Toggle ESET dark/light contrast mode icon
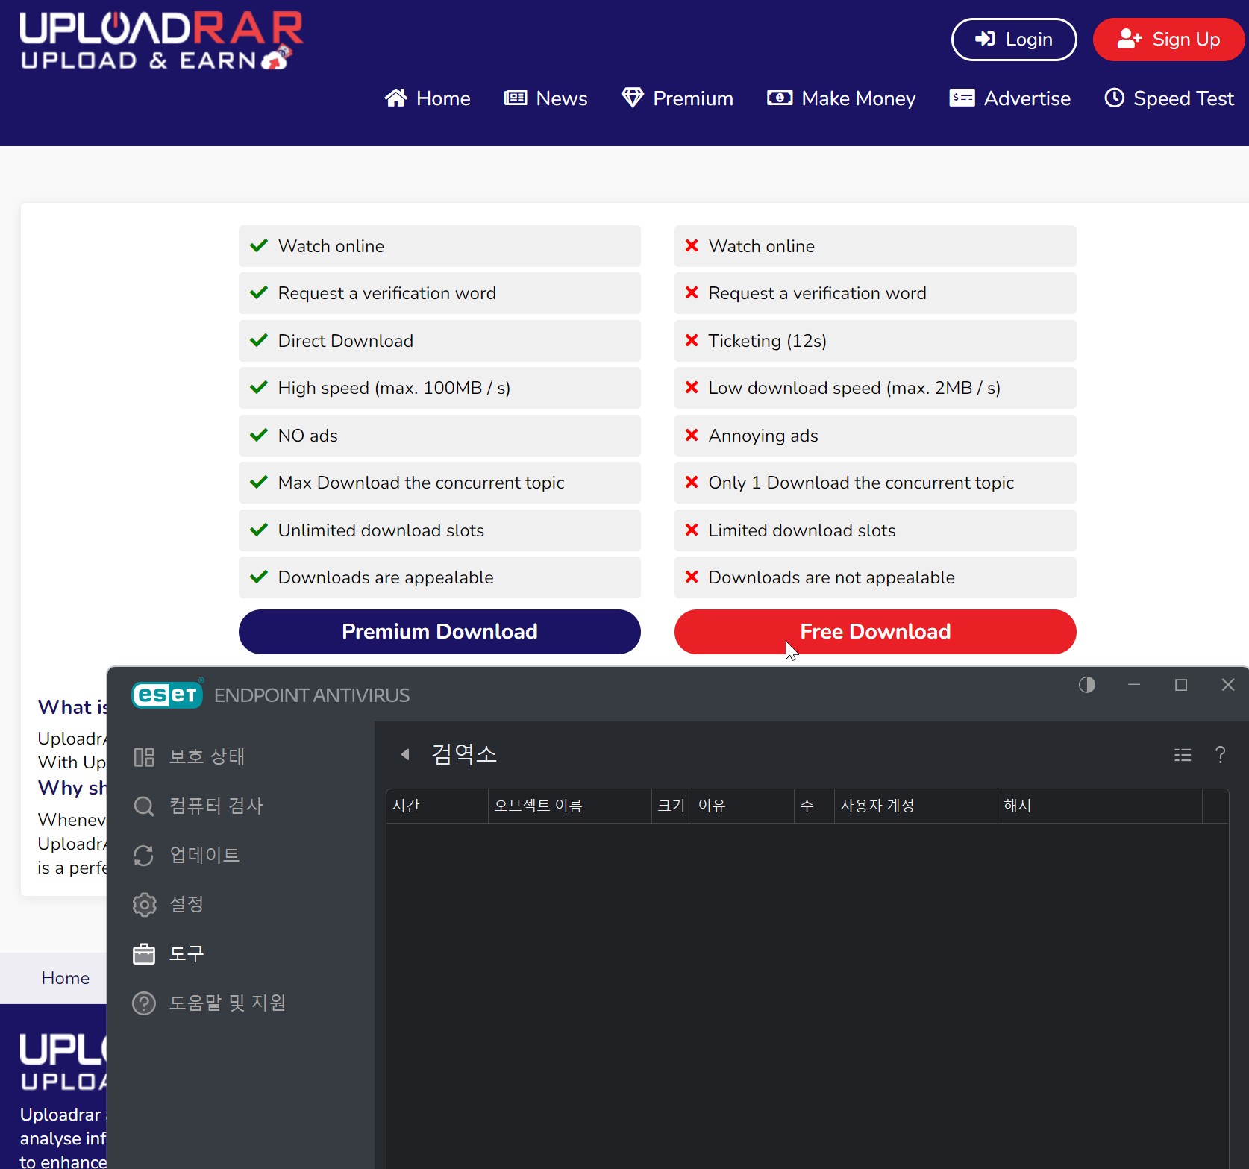 [x=1087, y=685]
